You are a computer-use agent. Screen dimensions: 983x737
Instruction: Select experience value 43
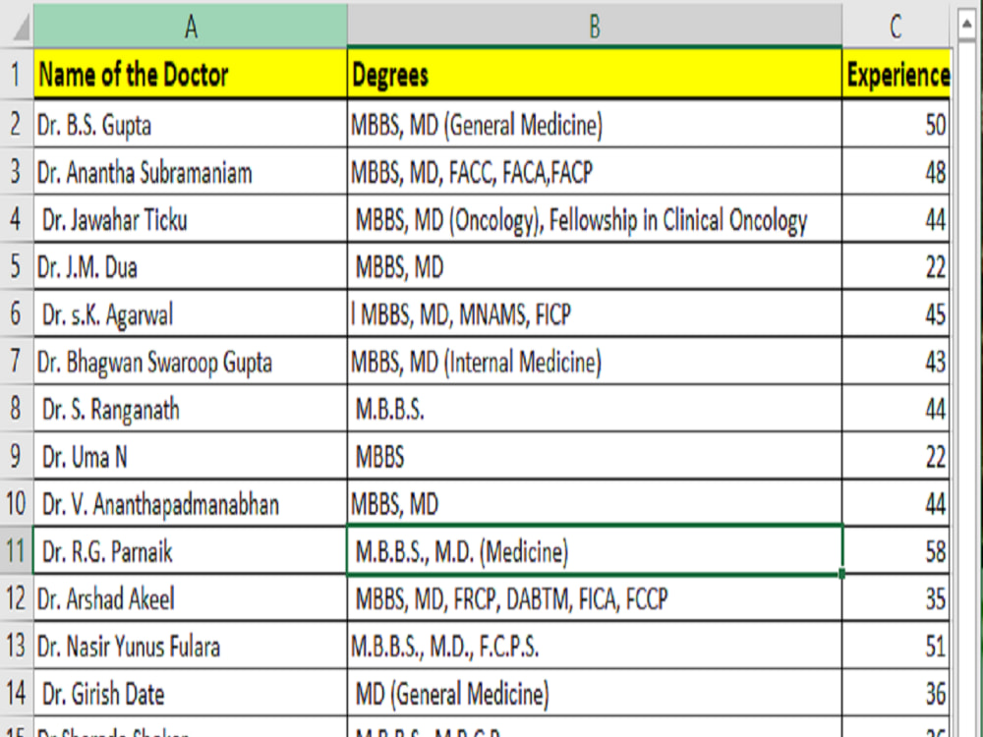[896, 361]
